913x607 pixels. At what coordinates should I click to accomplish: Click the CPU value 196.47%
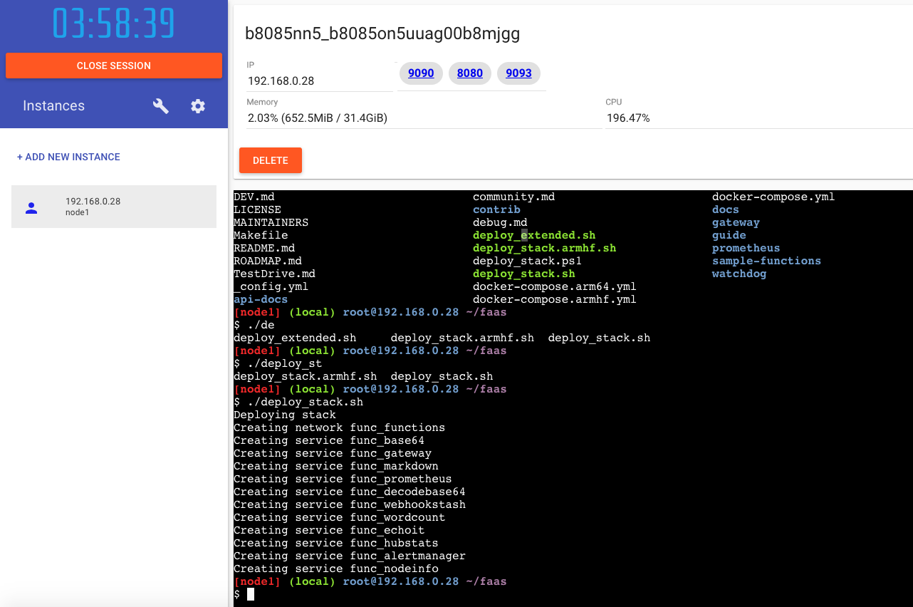[628, 118]
